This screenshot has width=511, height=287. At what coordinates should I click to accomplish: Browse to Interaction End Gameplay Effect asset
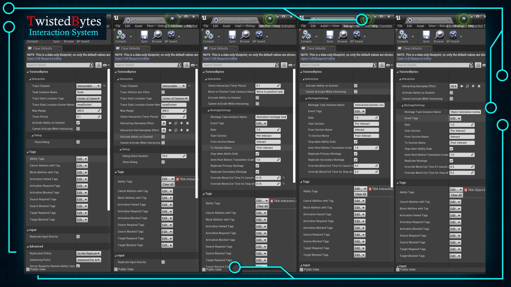tap(176, 130)
